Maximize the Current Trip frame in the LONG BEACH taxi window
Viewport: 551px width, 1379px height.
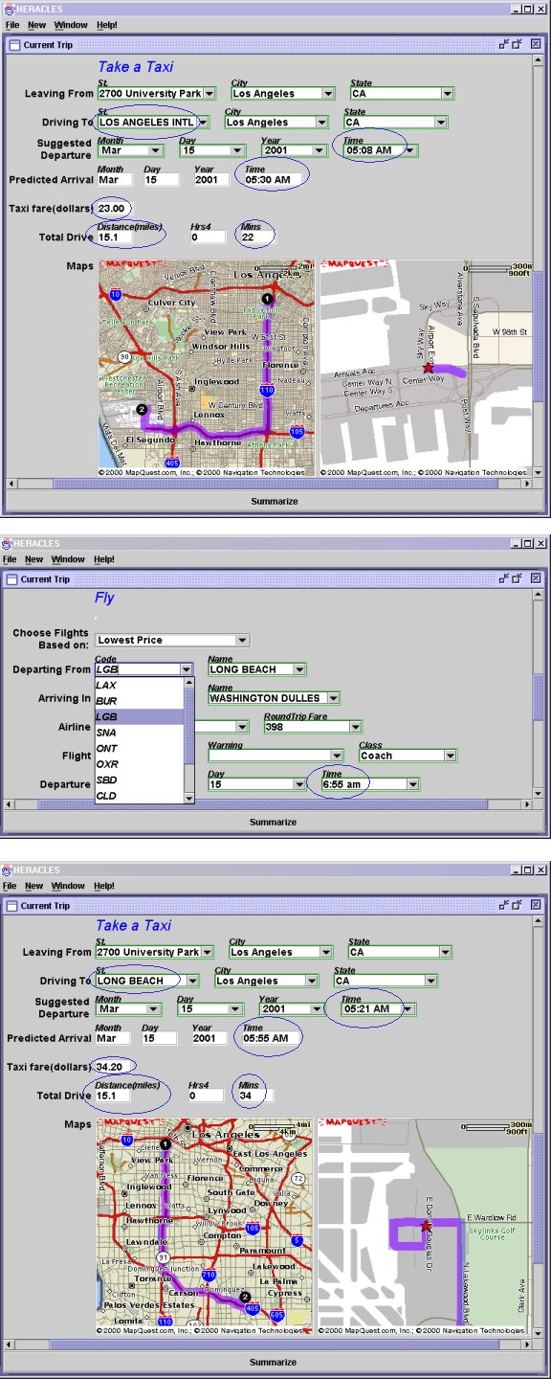[x=516, y=905]
